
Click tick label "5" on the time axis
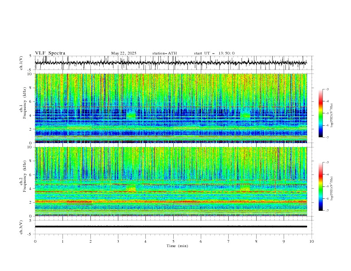click(x=173, y=241)
